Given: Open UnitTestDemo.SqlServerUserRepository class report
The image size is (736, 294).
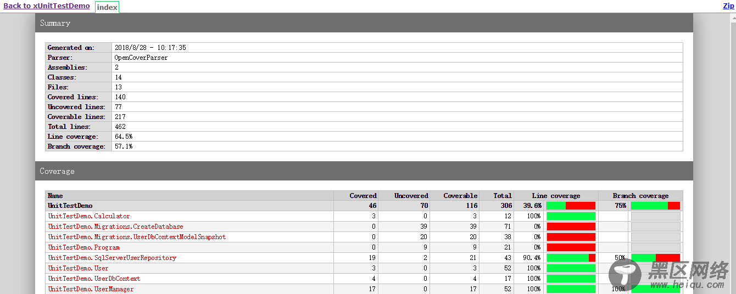Looking at the screenshot, I should [112, 258].
